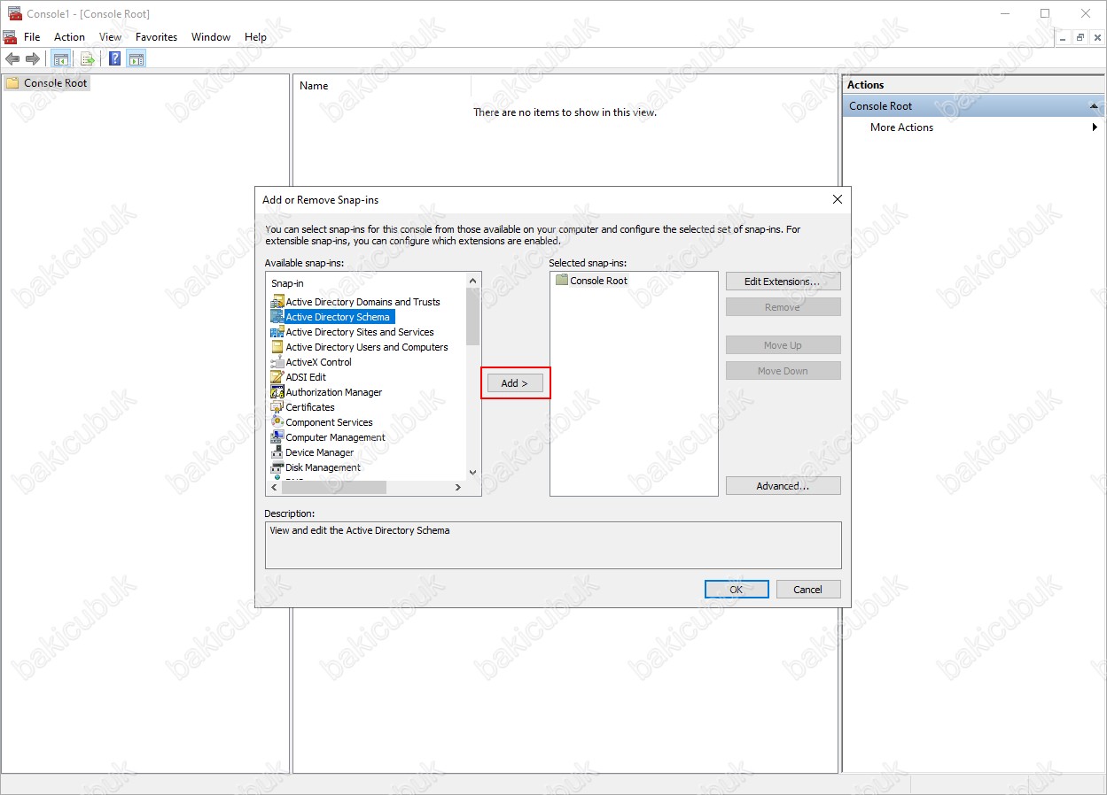Click Cancel in the snap-ins dialog
Image resolution: width=1107 pixels, height=795 pixels.
[808, 590]
